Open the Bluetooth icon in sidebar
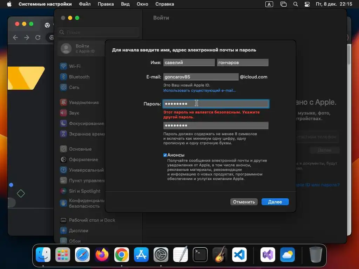359x269 pixels. (63, 77)
